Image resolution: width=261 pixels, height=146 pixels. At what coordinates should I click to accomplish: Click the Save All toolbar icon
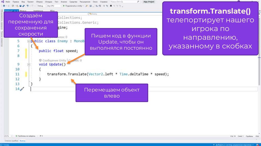[x=23, y=6]
